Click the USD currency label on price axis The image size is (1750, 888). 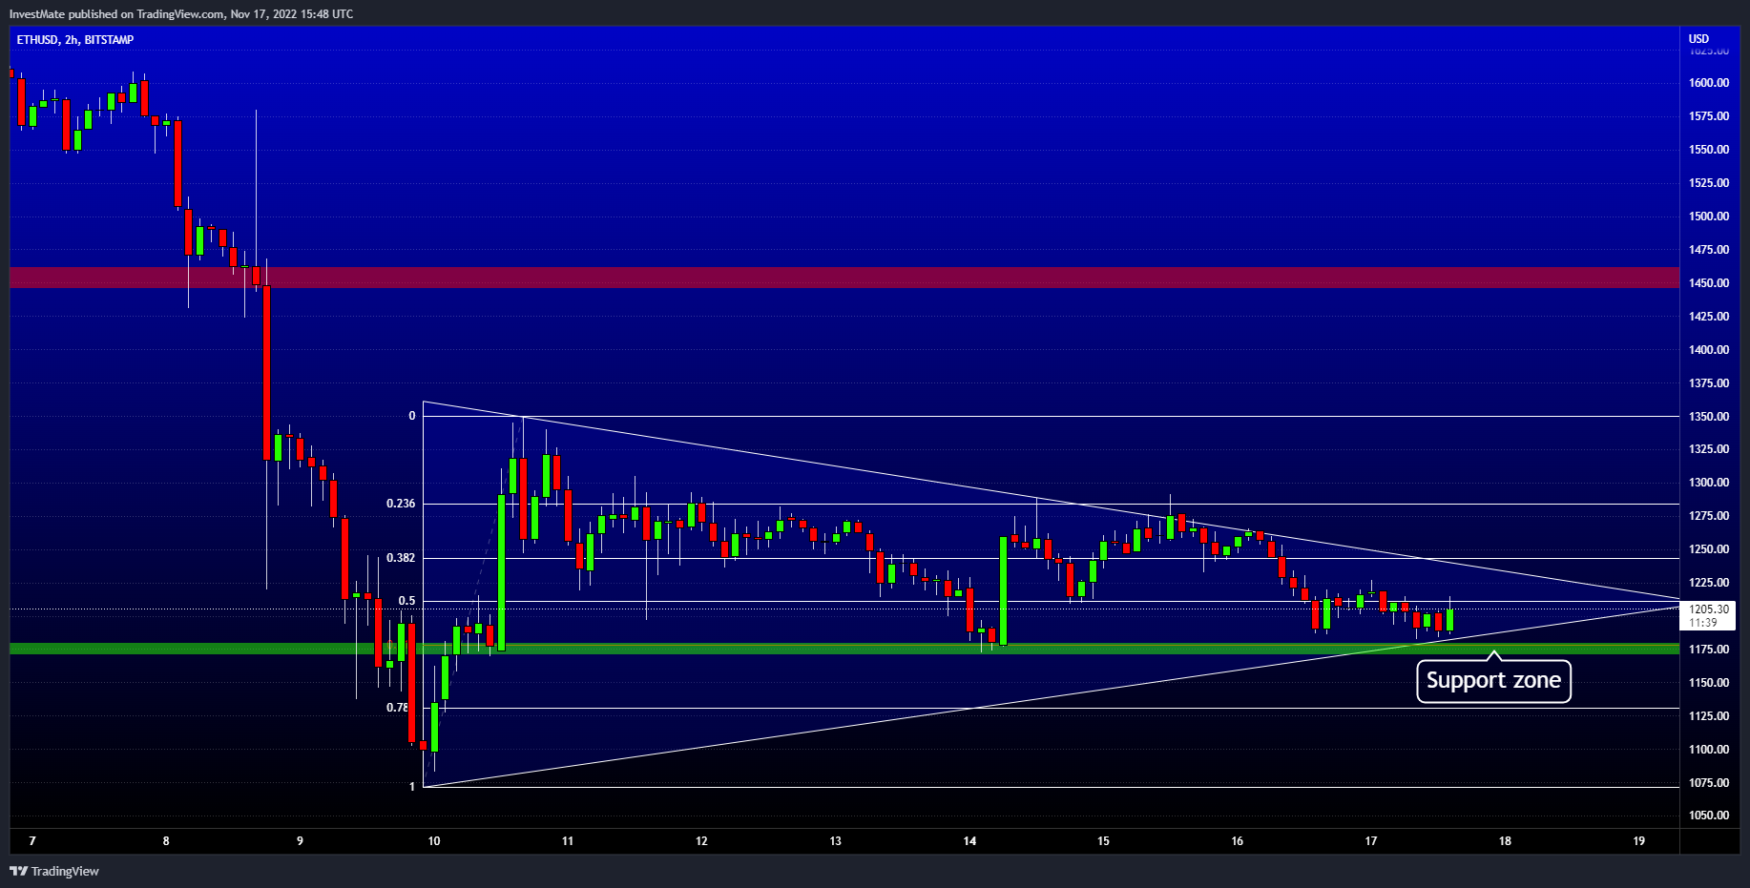(x=1698, y=39)
